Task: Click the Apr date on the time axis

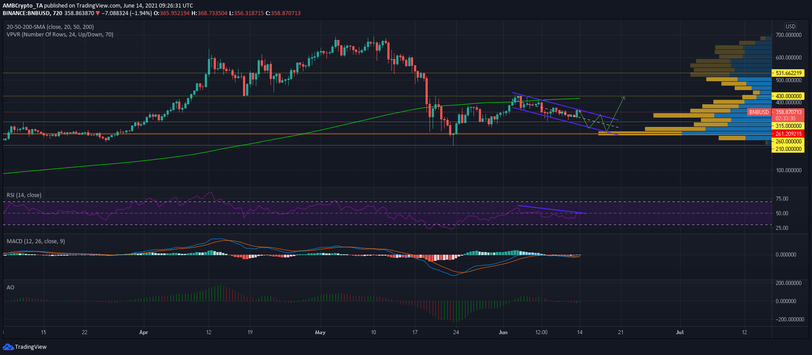Action: pyautogui.click(x=143, y=332)
